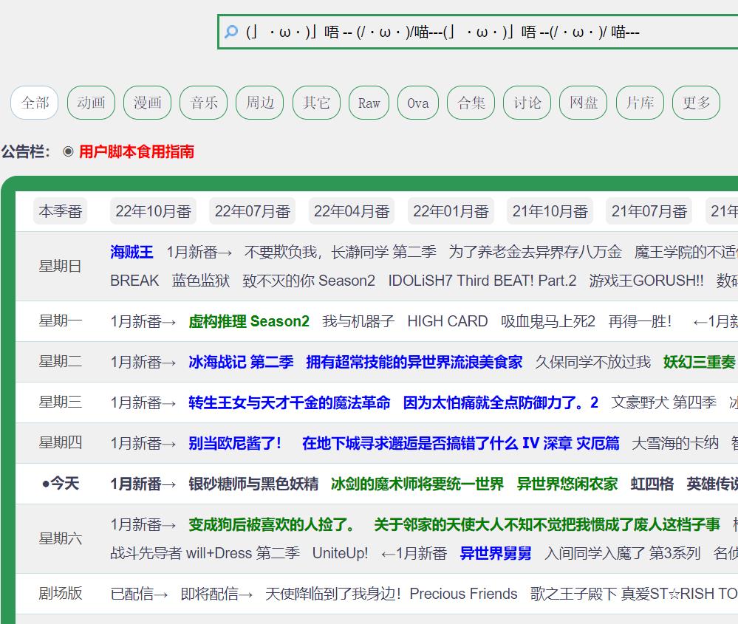This screenshot has height=624, width=738.
Task: Click the search magnifier icon
Action: (x=231, y=31)
